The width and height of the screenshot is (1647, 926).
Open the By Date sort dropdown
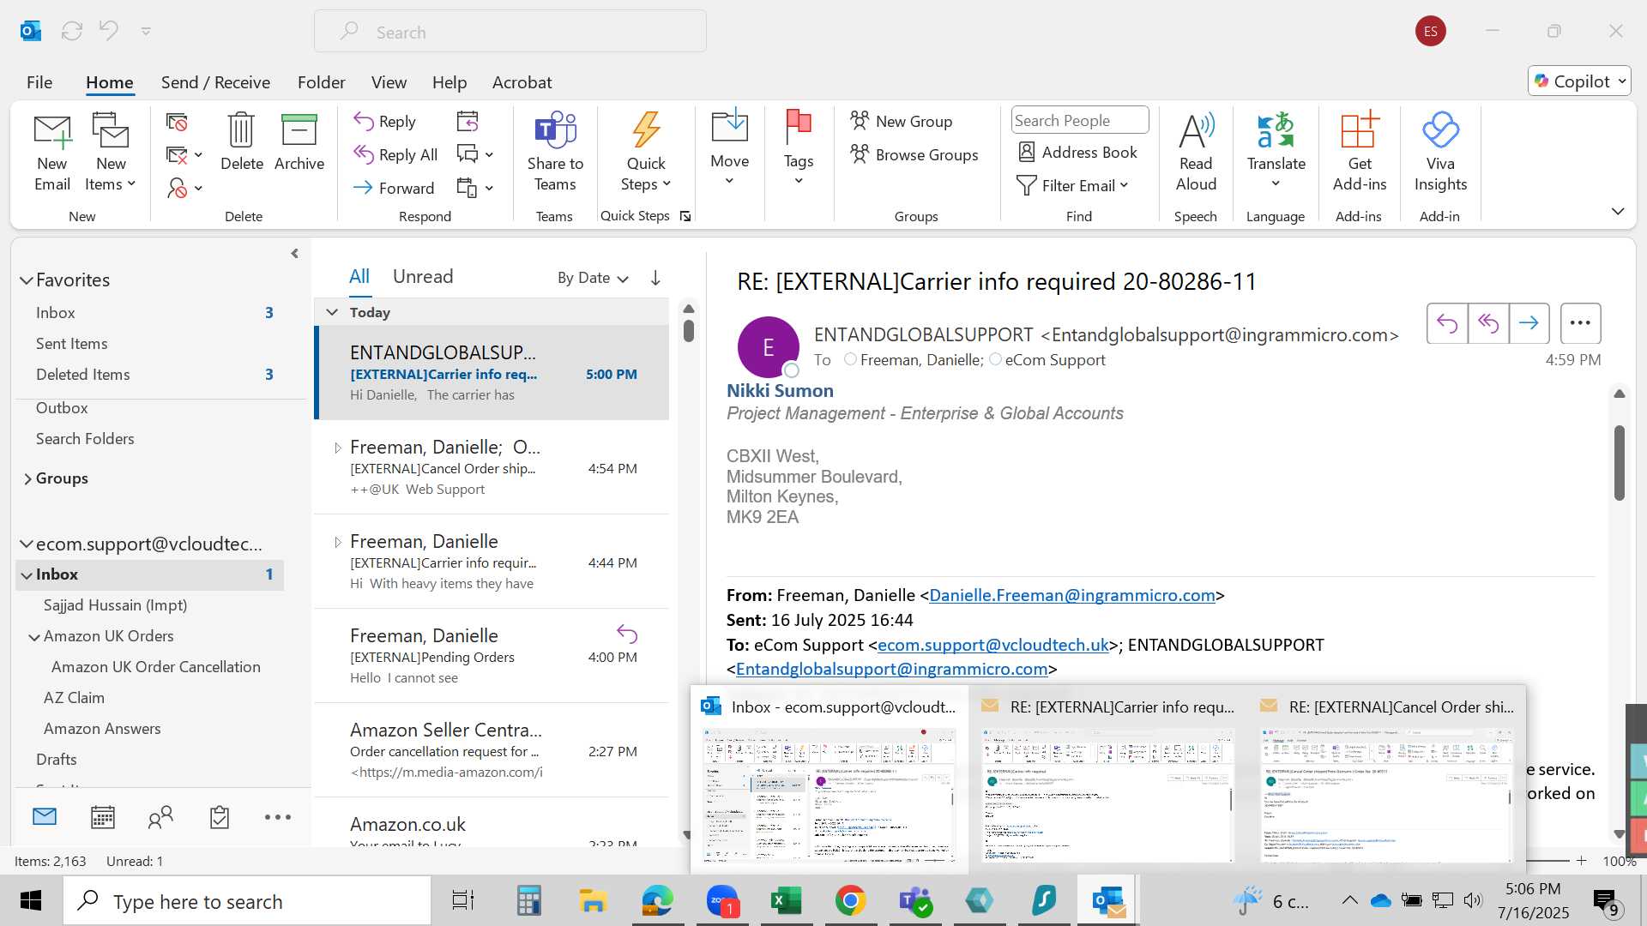click(593, 278)
